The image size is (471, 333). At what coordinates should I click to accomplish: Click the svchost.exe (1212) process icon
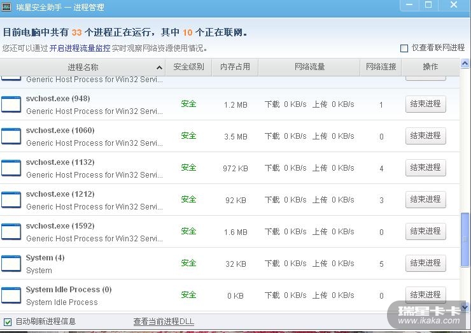click(x=11, y=200)
